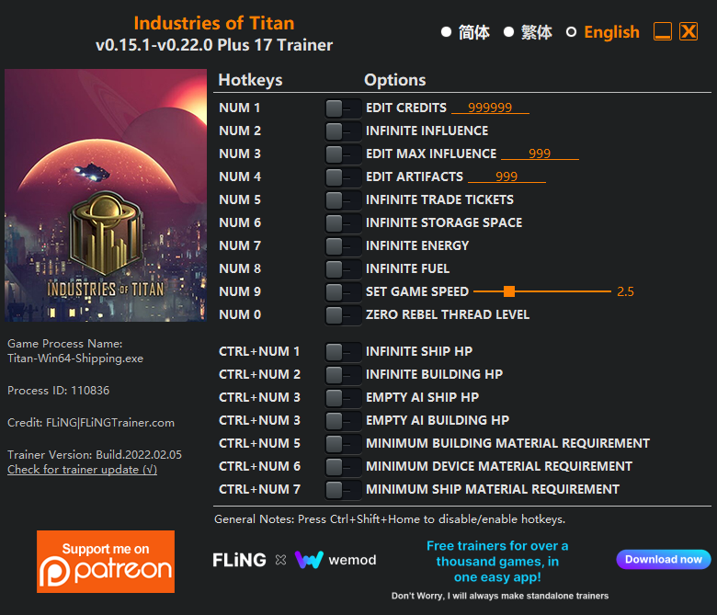Toggle Infinite Trade Tickets switch
The height and width of the screenshot is (615, 717).
click(x=343, y=199)
